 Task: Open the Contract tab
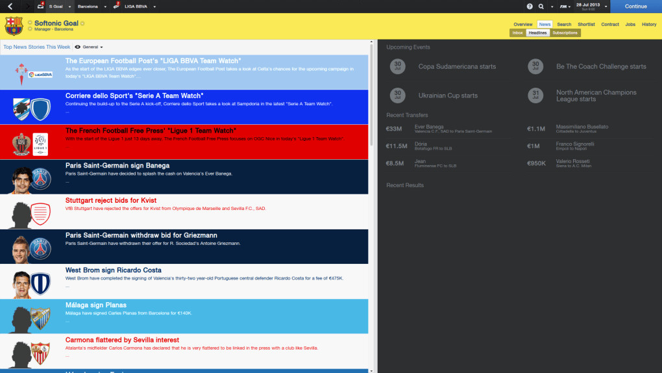(x=610, y=25)
